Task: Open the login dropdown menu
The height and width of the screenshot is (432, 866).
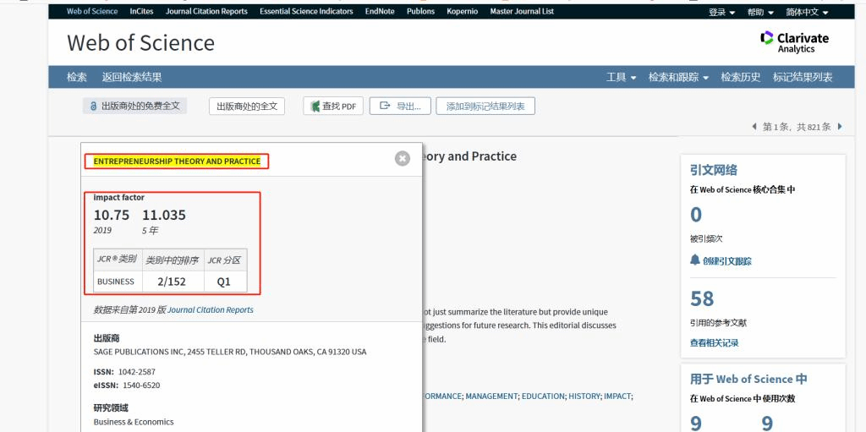Action: (721, 12)
